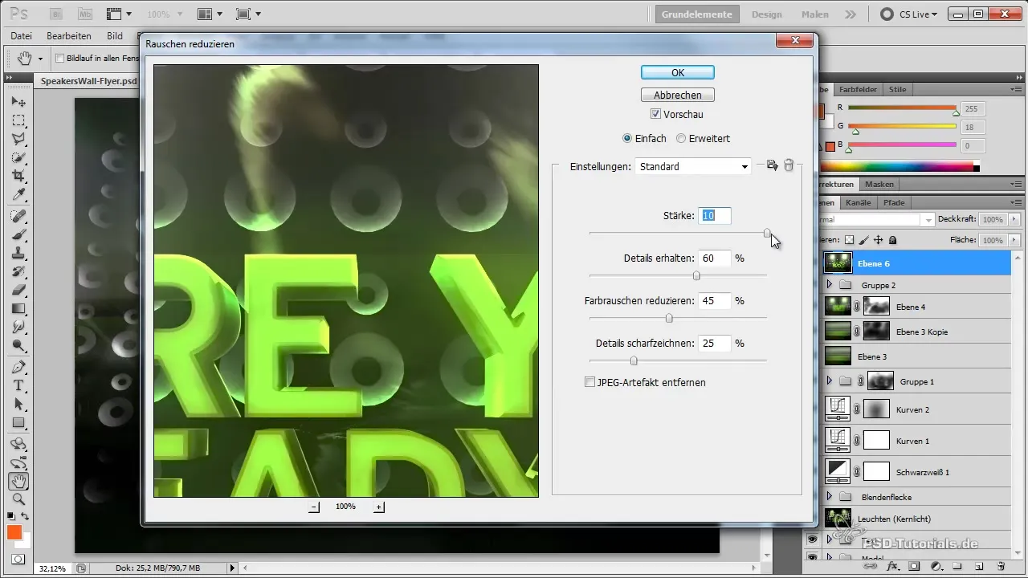Select the Crop tool
The image size is (1028, 578).
click(x=18, y=176)
